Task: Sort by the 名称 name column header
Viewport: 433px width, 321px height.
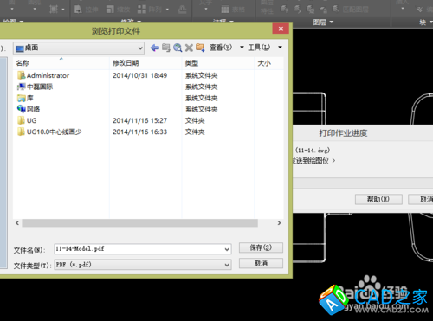Action: (61, 63)
